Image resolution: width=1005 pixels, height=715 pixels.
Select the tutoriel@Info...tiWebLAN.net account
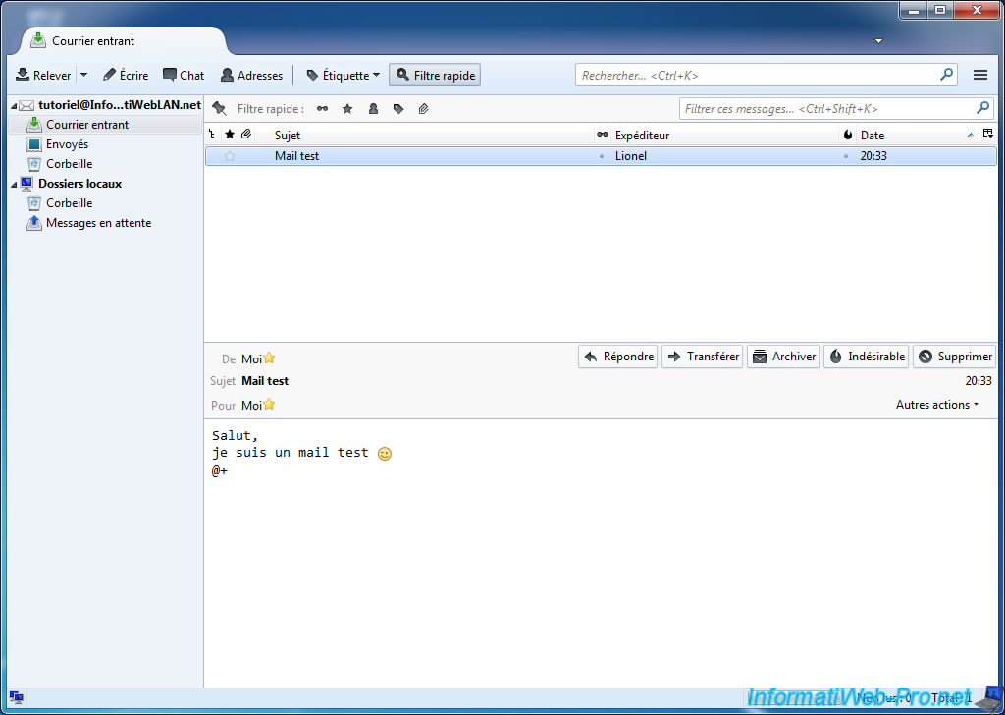[119, 105]
